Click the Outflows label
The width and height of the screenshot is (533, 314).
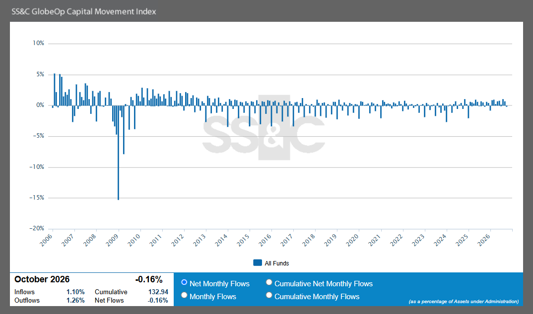coord(27,301)
